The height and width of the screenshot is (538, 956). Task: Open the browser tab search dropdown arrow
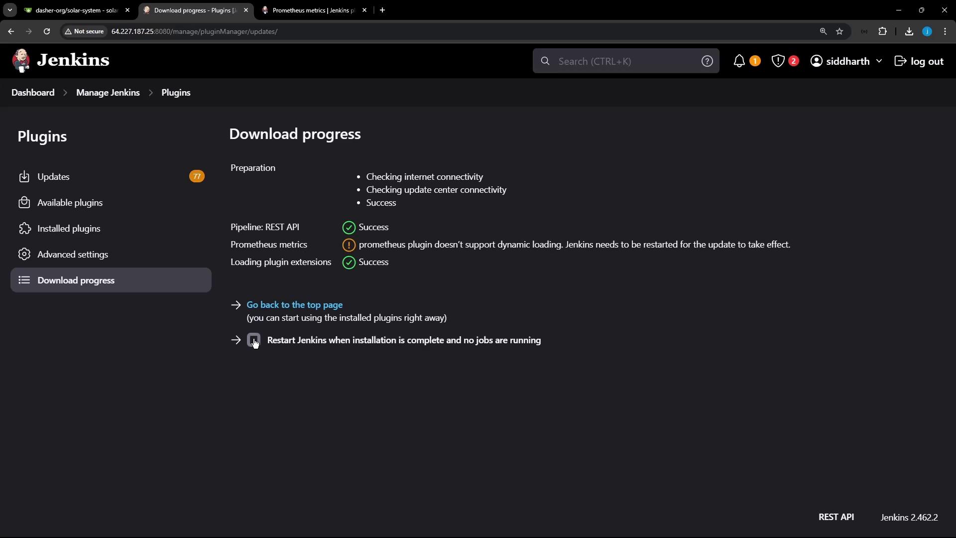(x=9, y=10)
